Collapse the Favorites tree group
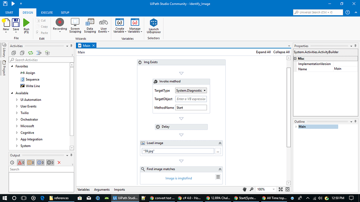Viewport: 360px width, 202px height. [12, 66]
